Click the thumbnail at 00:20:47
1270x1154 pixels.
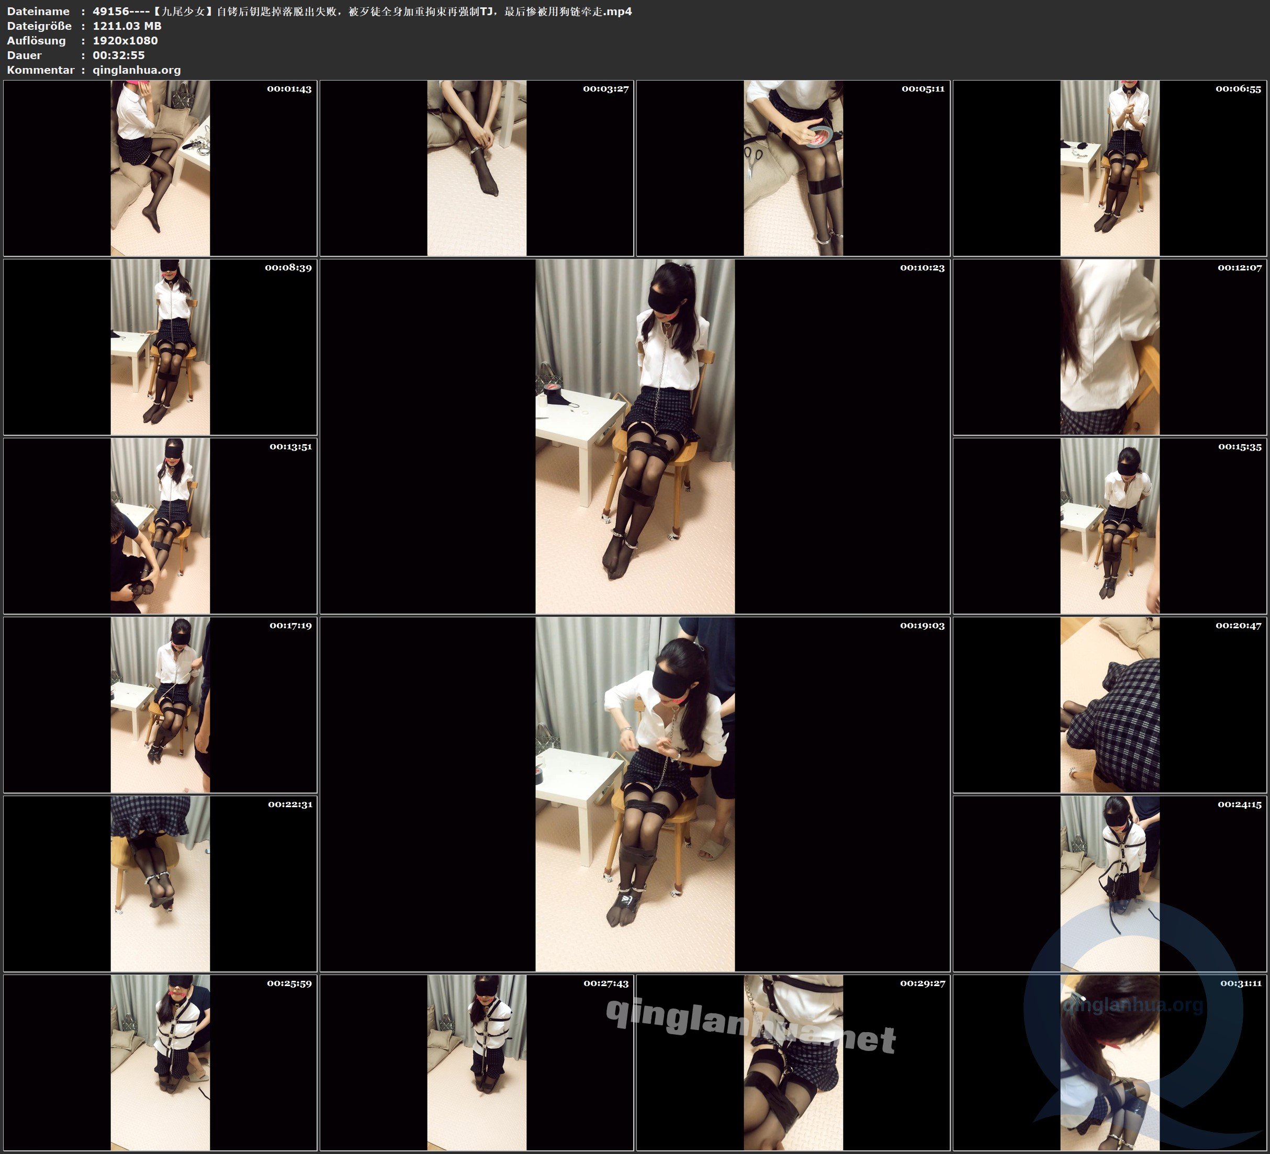click(1109, 704)
